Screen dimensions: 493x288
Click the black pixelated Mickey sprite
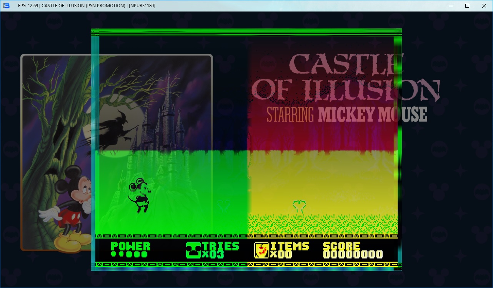(139, 195)
